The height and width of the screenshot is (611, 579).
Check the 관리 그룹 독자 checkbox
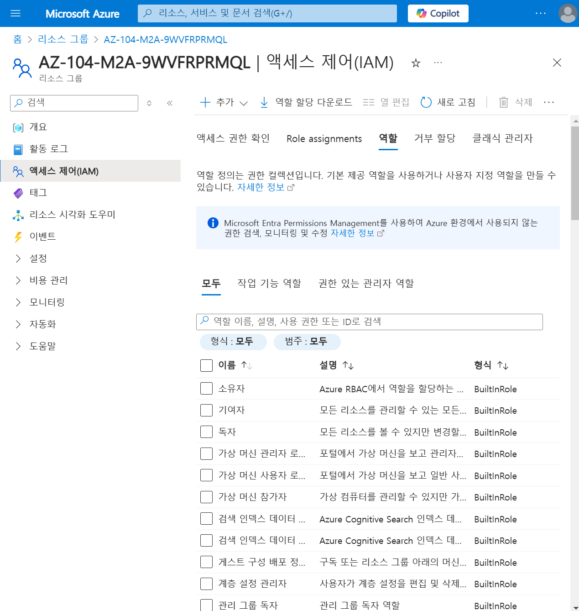[207, 605]
